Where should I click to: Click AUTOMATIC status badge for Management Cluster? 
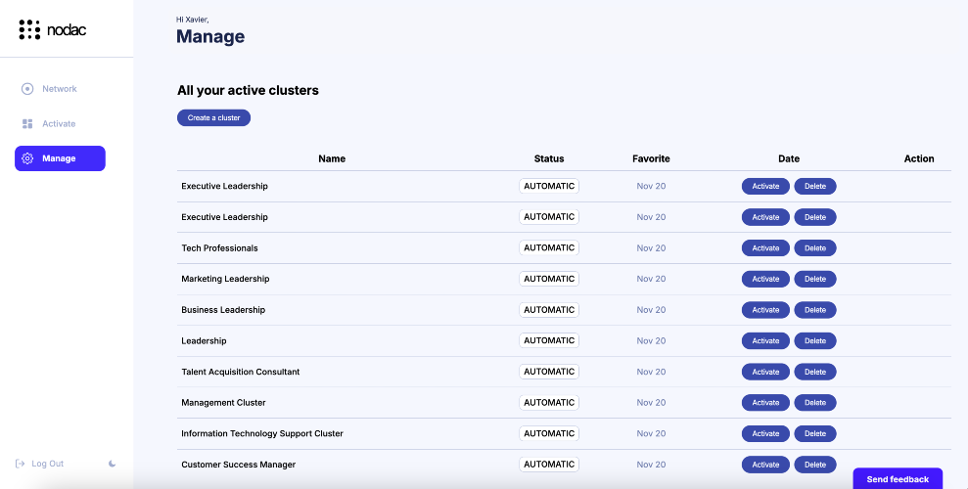click(549, 403)
